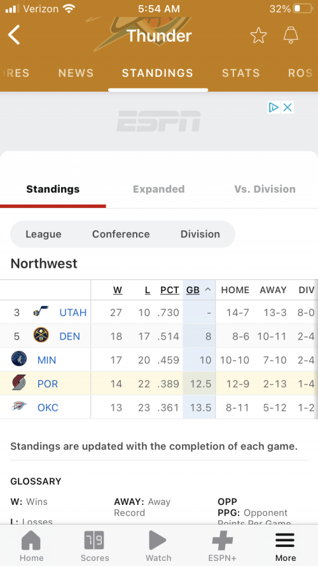Open the More hamburger menu
Viewport: 318px width, 566px height.
pos(285,541)
